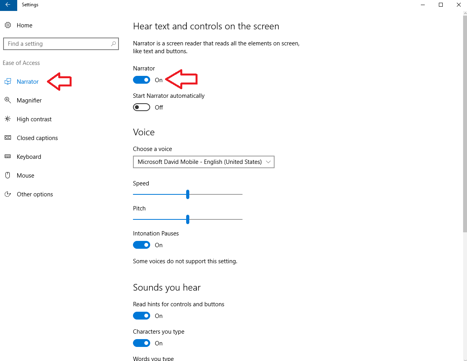Click the back arrow in title bar
This screenshot has width=467, height=361.
click(8, 5)
